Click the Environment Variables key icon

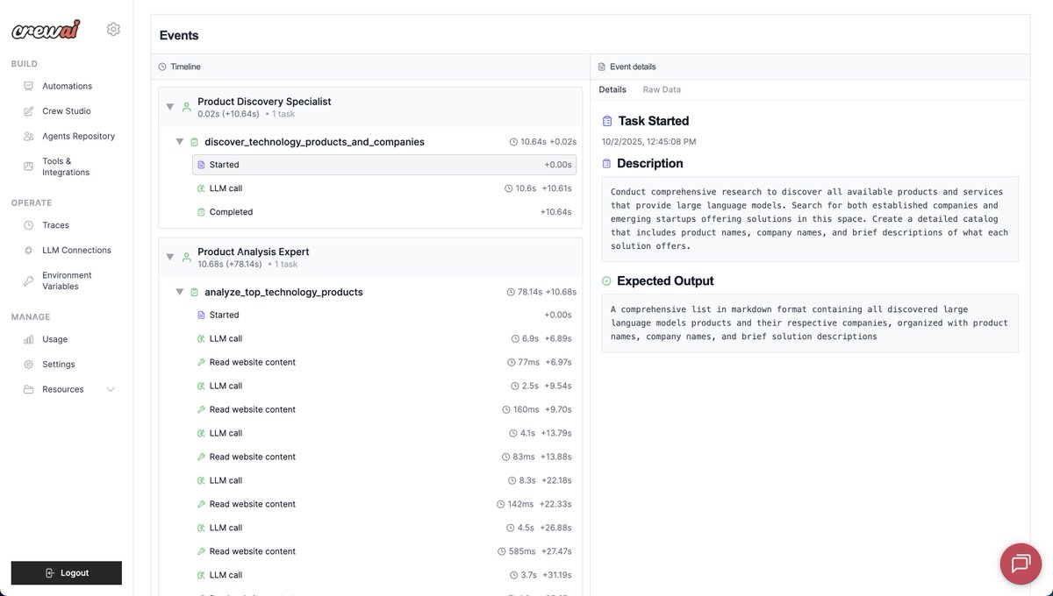[x=29, y=280]
